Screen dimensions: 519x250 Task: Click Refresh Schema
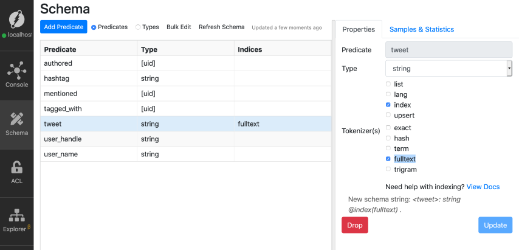(221, 27)
